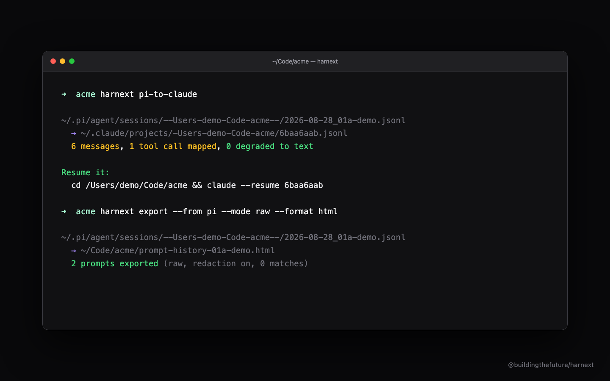610x381 pixels.
Task: Click the "cd /Users/demo/Code/acme && claude --resume 6baa6aab" command
Action: (x=197, y=185)
